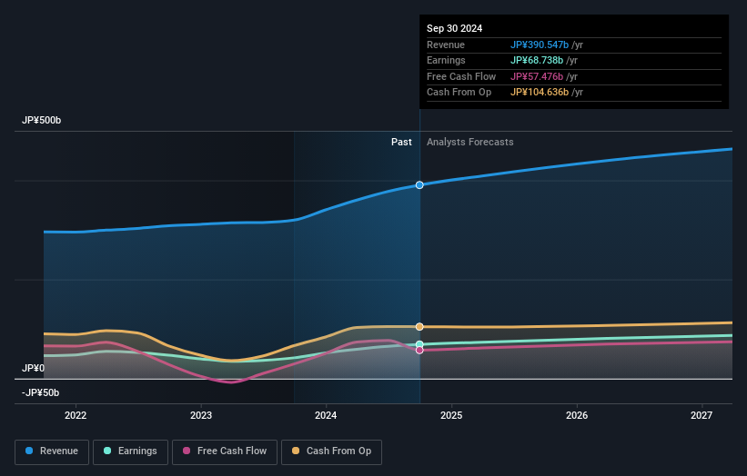747x476 pixels.
Task: Select the Free Cash Flow pink data point marker
Action: [x=419, y=350]
